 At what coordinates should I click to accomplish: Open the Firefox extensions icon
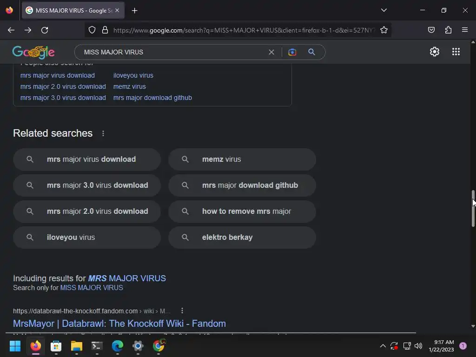448,30
